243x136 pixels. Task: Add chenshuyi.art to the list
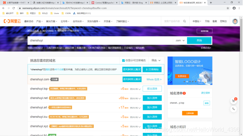(x=152, y=107)
